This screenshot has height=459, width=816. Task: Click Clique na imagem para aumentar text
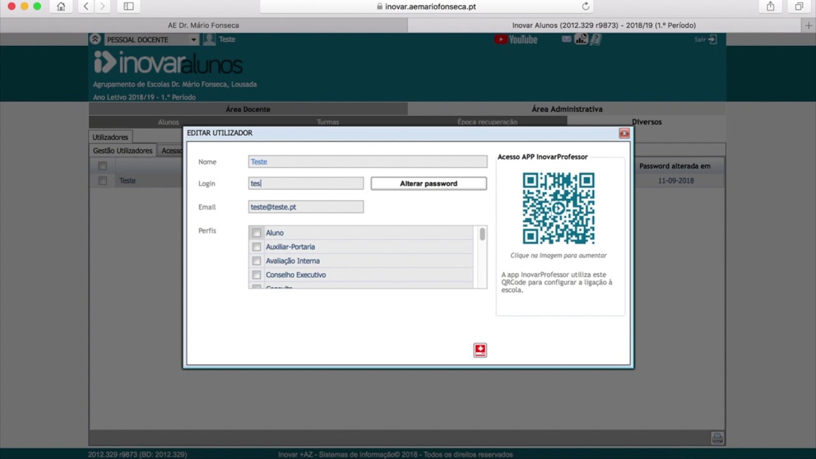(558, 256)
